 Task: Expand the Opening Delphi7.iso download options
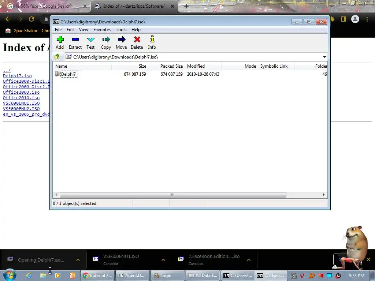pyautogui.click(x=78, y=260)
